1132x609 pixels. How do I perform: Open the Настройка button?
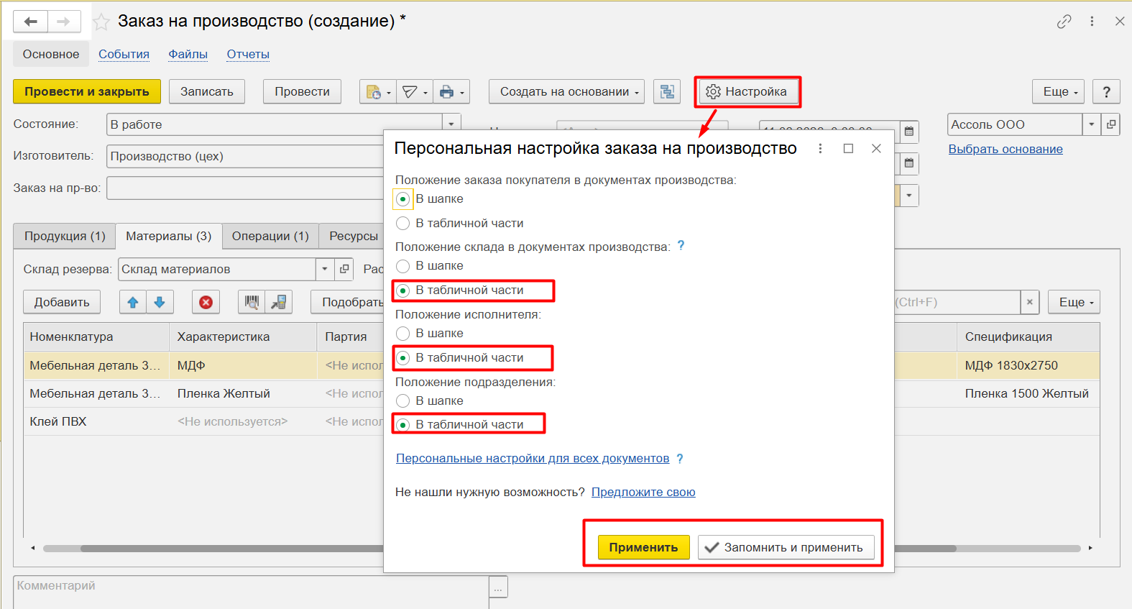click(x=747, y=92)
